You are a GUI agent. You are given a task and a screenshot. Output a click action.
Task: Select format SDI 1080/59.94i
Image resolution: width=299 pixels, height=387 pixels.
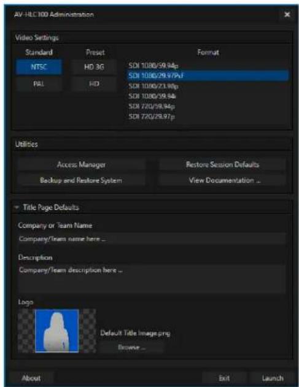point(208,96)
